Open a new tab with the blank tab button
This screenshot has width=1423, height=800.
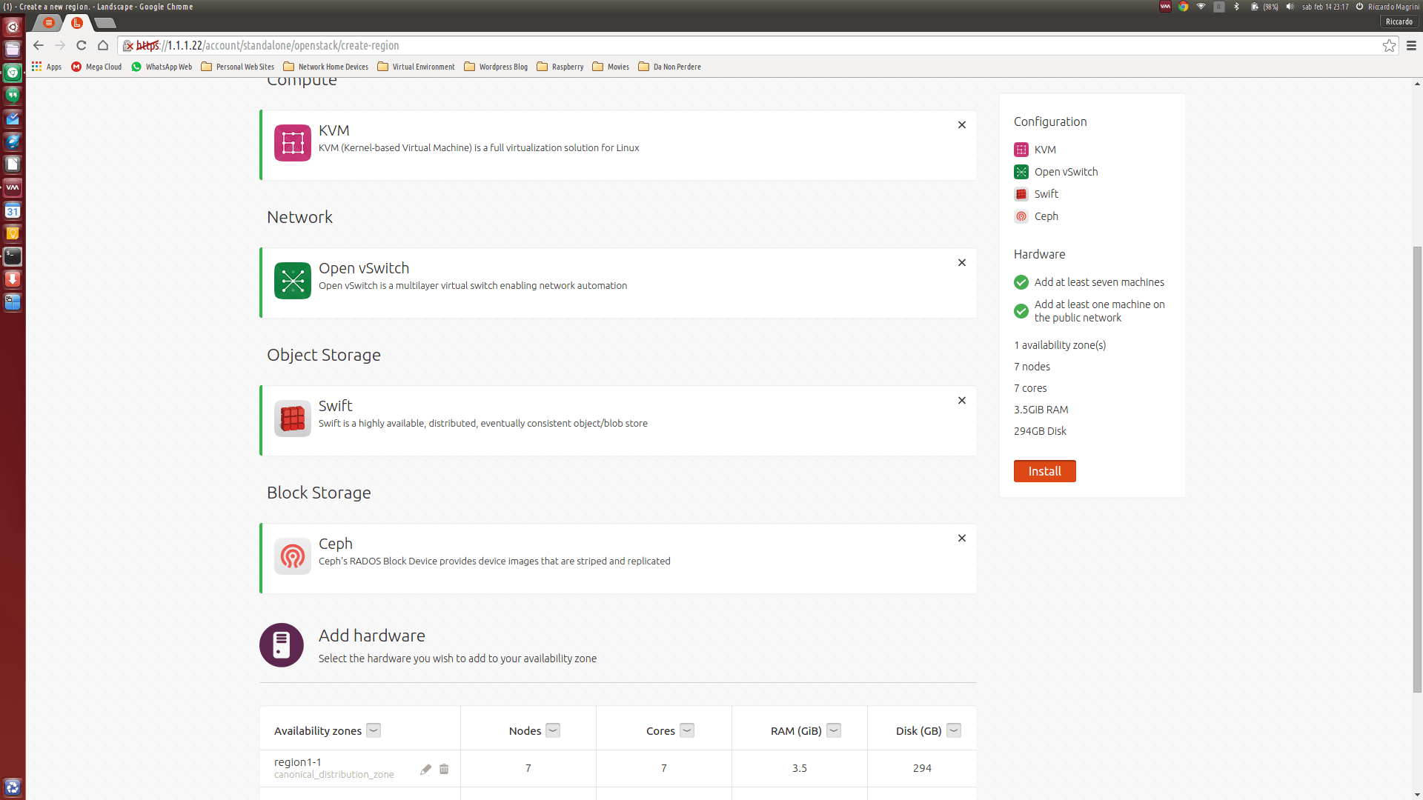pos(105,24)
